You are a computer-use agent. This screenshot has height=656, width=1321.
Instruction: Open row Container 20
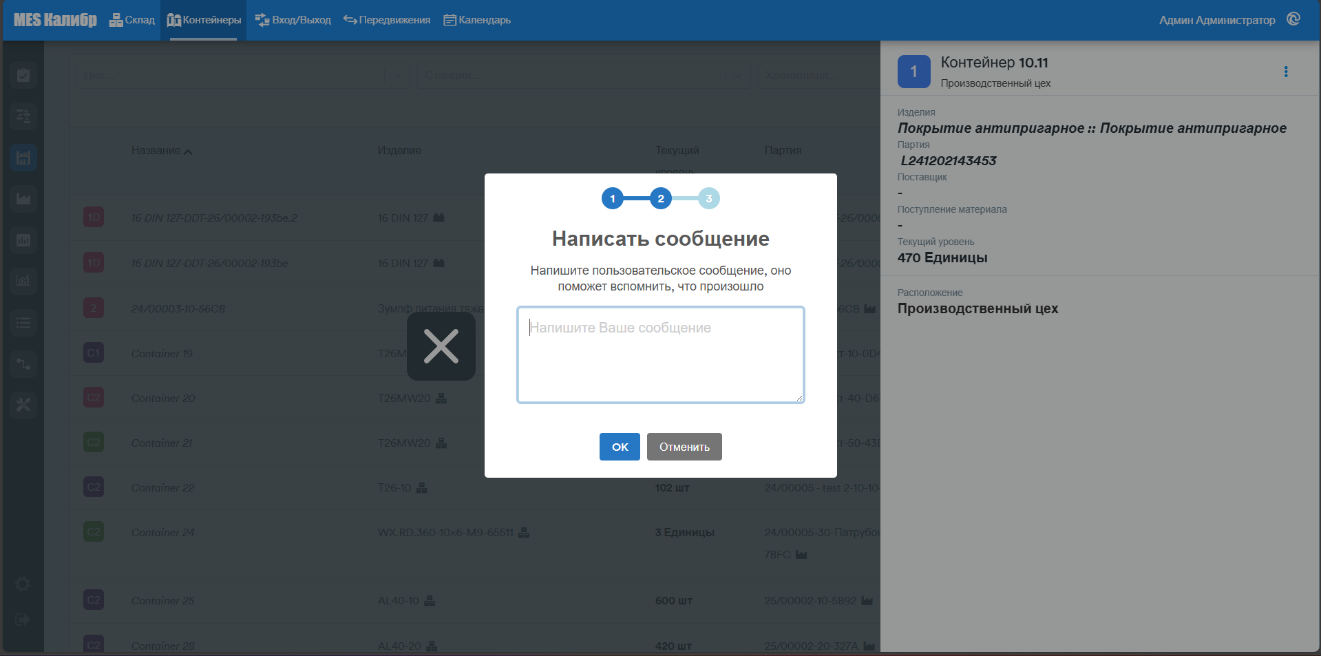pos(475,398)
